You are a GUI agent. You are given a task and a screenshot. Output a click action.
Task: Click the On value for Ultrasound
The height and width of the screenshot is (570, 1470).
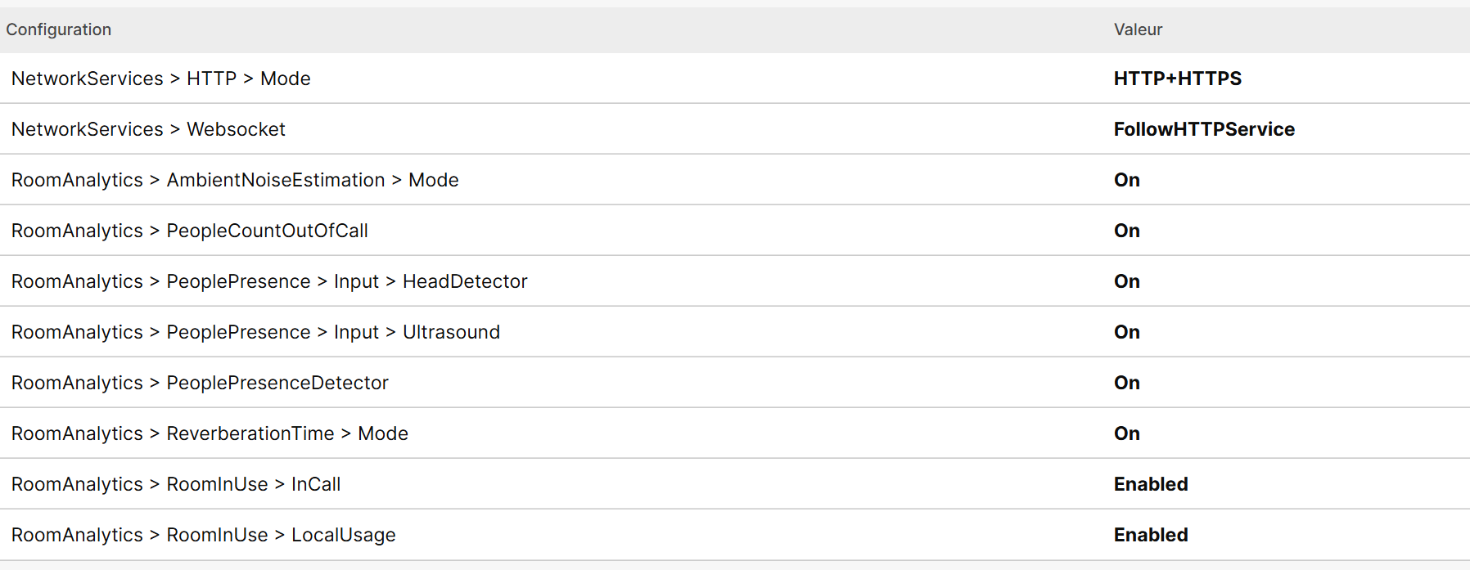coord(1126,332)
